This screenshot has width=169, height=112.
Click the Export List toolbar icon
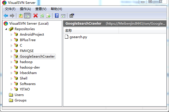pyautogui.click(x=48, y=16)
